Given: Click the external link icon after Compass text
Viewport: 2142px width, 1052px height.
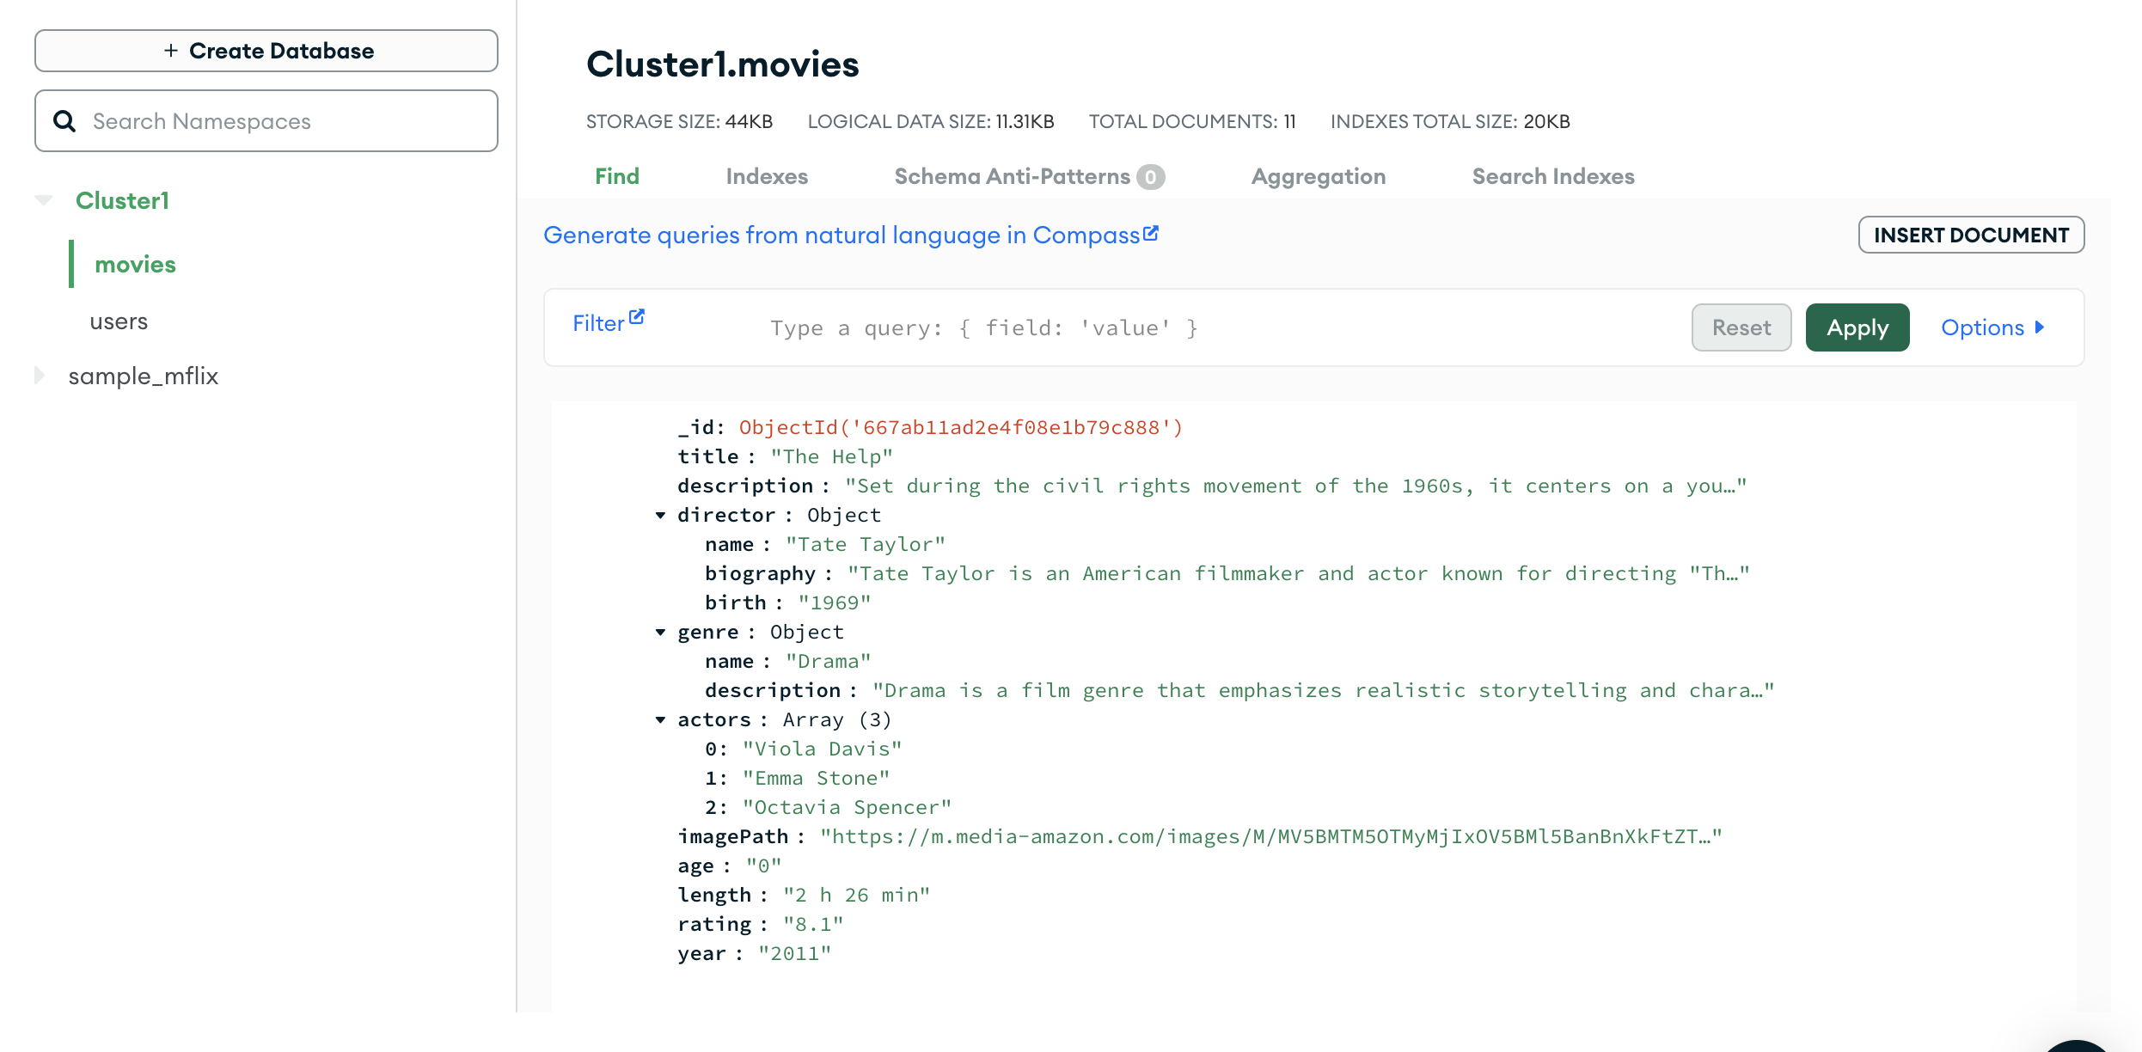Looking at the screenshot, I should 1151,233.
